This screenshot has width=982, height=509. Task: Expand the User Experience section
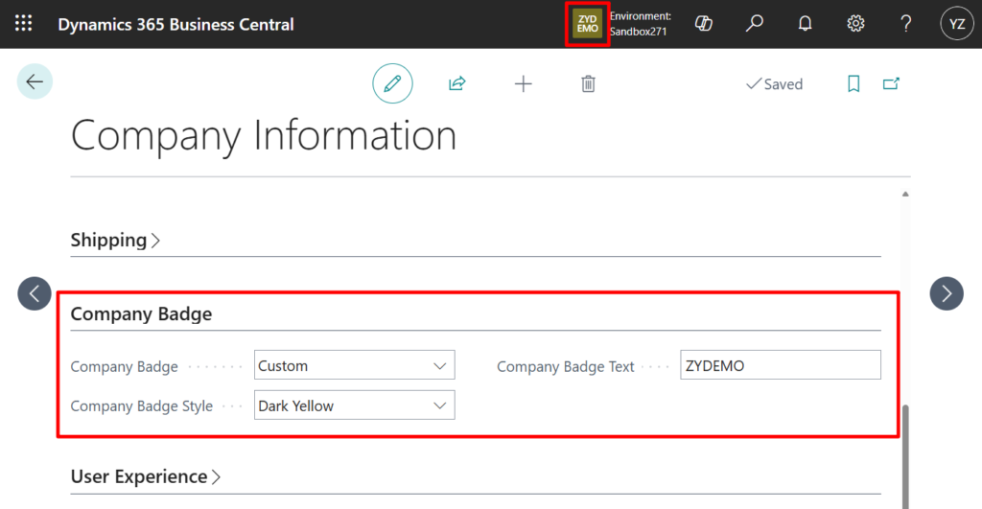click(x=145, y=476)
